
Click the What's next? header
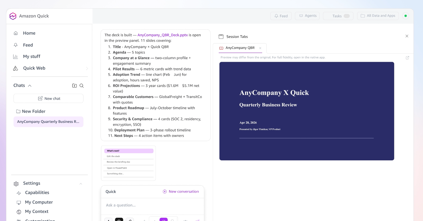click(128, 151)
